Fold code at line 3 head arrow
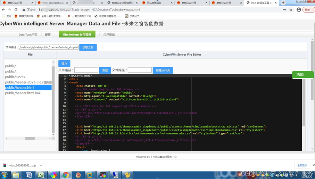 point(67,83)
